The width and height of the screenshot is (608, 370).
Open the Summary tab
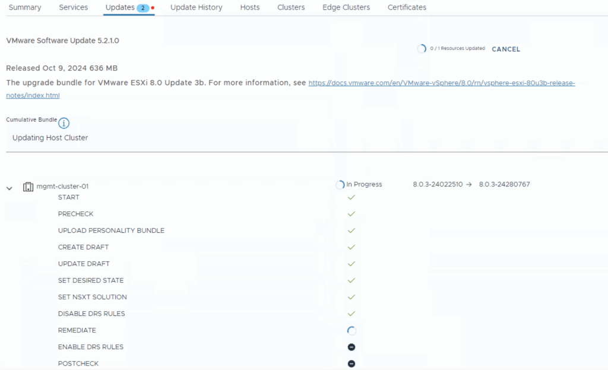(x=25, y=8)
